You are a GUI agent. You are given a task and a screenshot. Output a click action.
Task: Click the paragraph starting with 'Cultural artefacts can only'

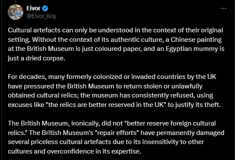click(116, 44)
